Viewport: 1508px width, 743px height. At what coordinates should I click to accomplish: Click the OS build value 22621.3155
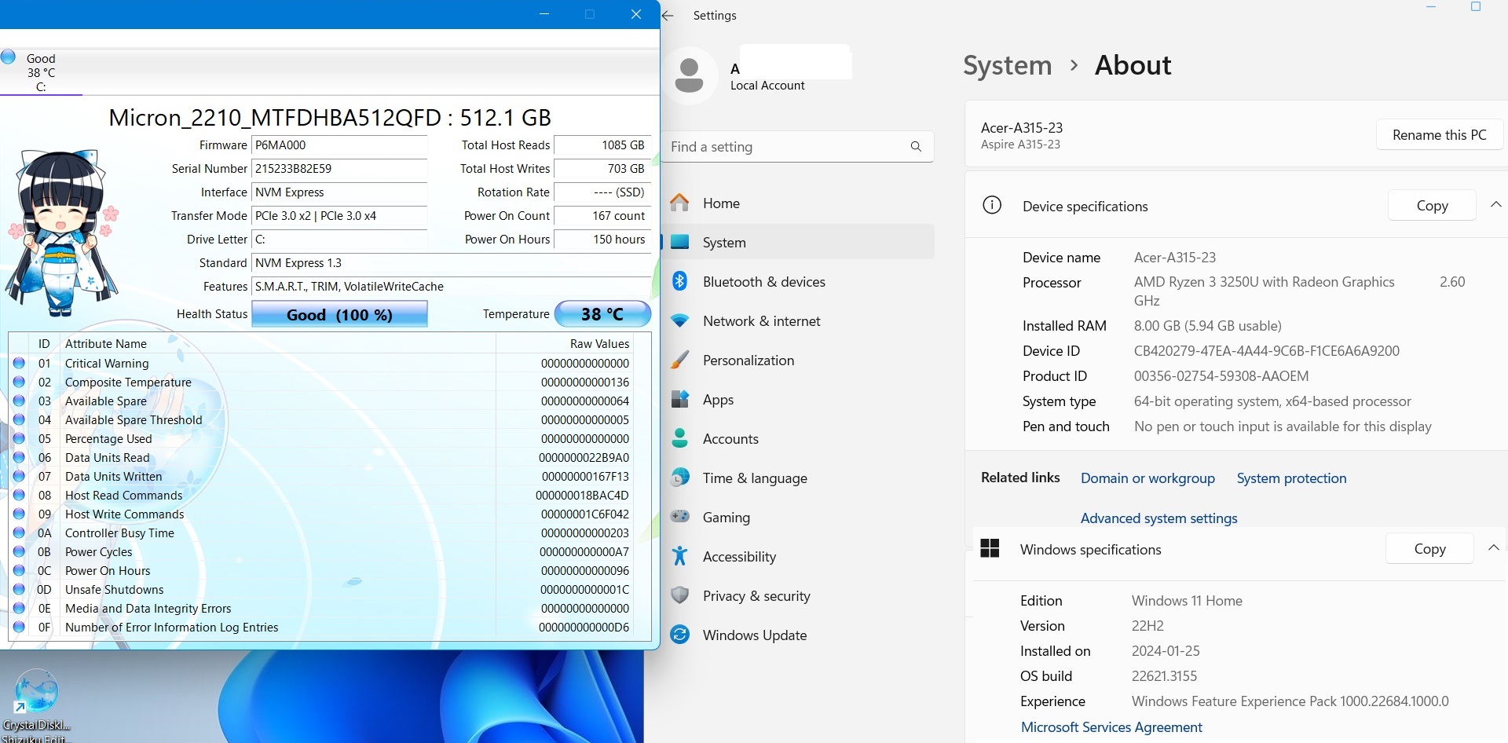[1164, 676]
